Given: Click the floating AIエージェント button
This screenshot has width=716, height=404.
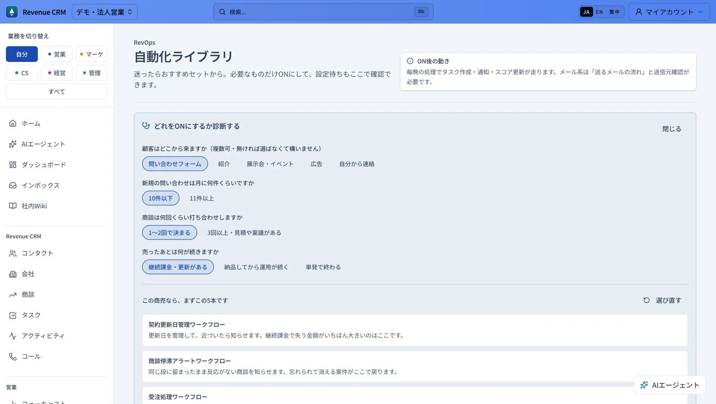Looking at the screenshot, I should (x=670, y=385).
